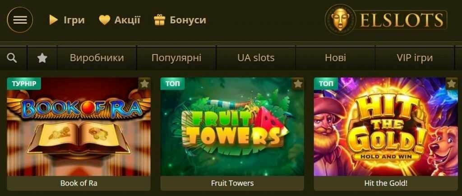Favorite Book of Ra with its star
Image resolution: width=462 pixels, height=196 pixels.
tap(144, 84)
